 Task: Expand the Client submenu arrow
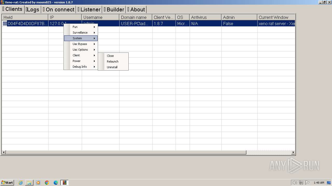click(94, 55)
